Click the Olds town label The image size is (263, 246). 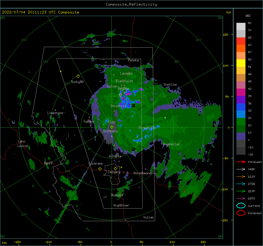pos(111,122)
